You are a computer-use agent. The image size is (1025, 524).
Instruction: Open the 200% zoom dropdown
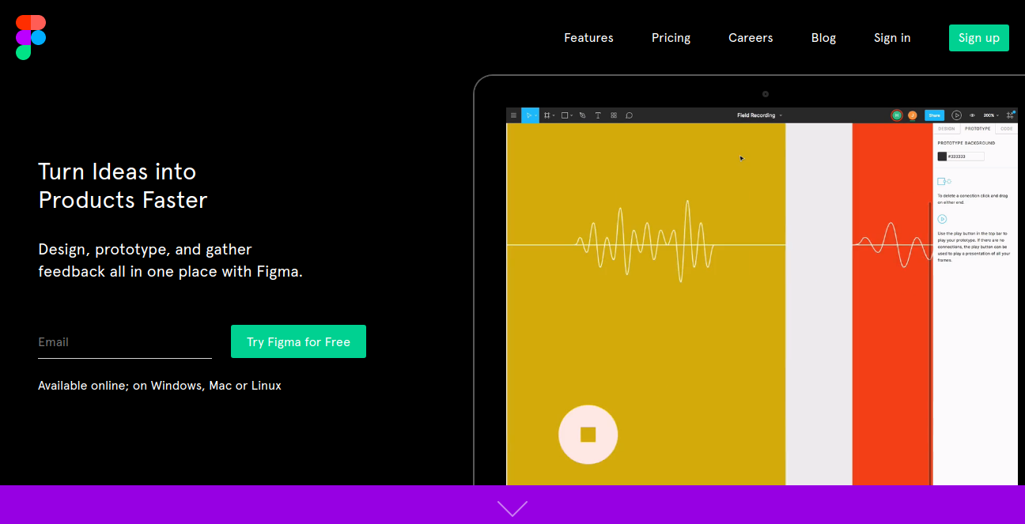[991, 115]
